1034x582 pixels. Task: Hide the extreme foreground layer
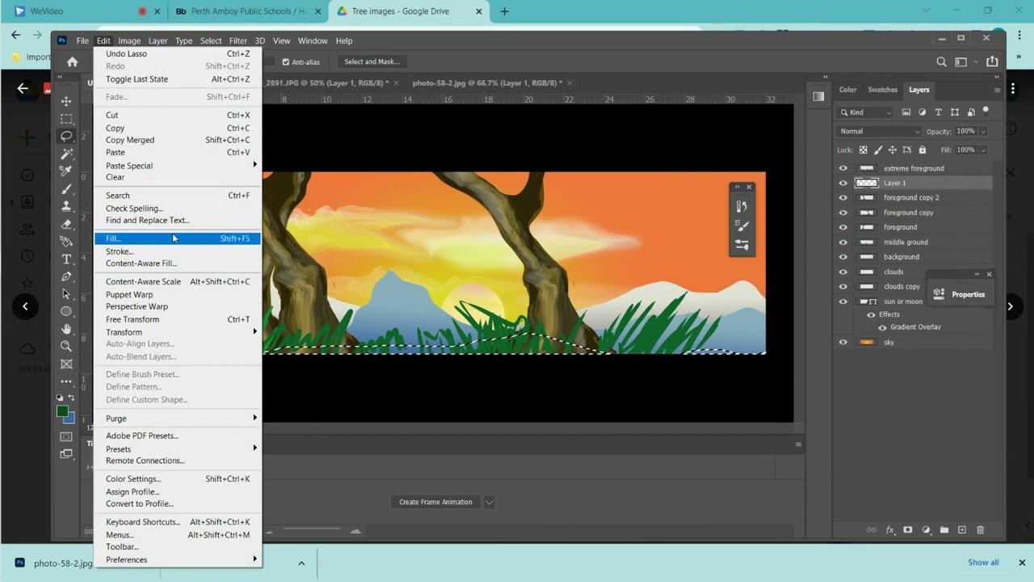pos(843,168)
